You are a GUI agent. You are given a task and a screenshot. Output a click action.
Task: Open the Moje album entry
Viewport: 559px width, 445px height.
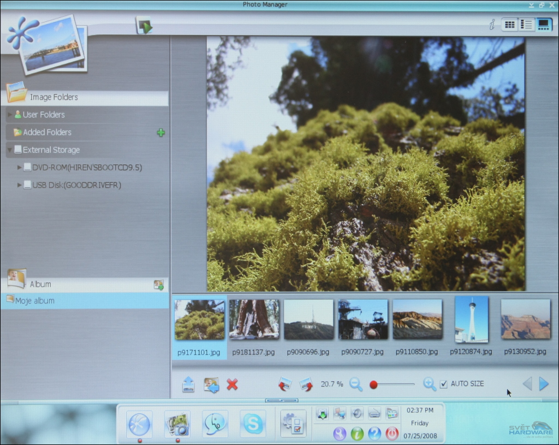(35, 301)
